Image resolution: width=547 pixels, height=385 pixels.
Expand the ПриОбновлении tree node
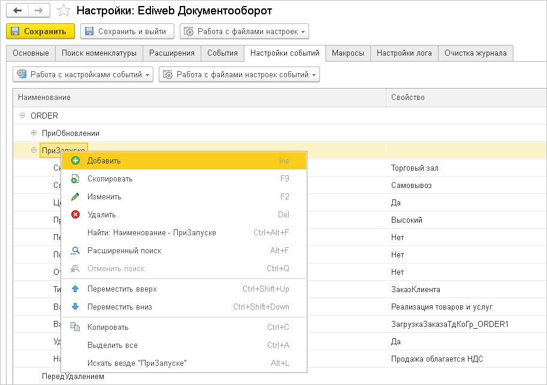click(34, 133)
